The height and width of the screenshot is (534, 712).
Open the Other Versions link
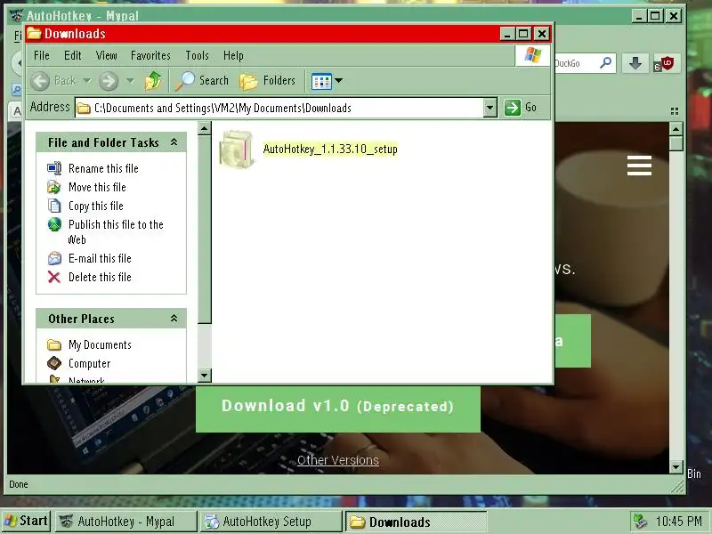click(x=338, y=460)
